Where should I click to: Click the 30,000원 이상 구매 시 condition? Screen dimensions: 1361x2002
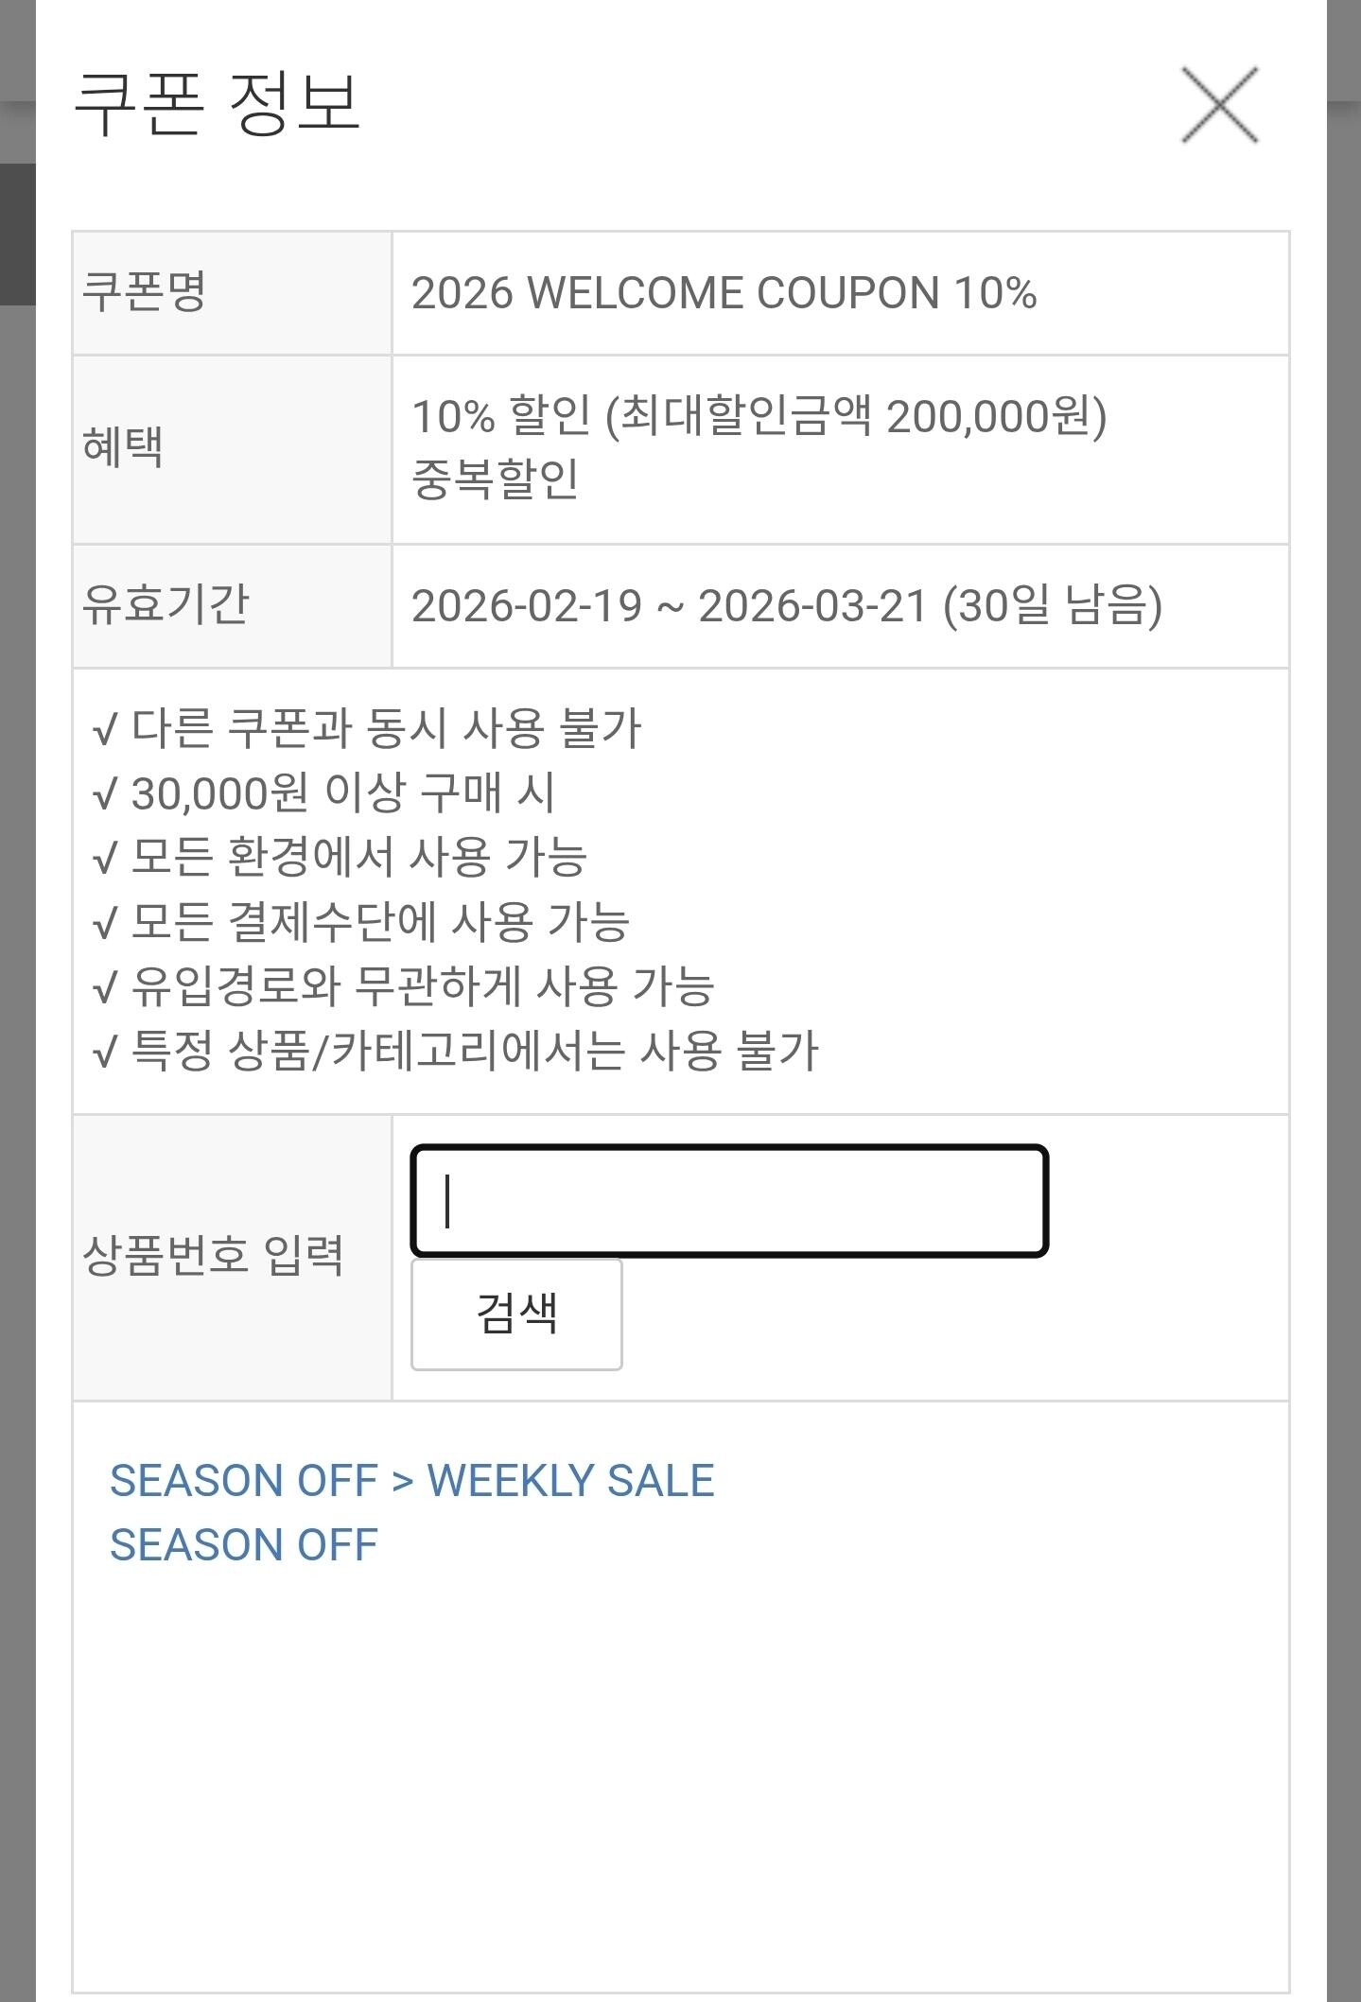coord(342,793)
